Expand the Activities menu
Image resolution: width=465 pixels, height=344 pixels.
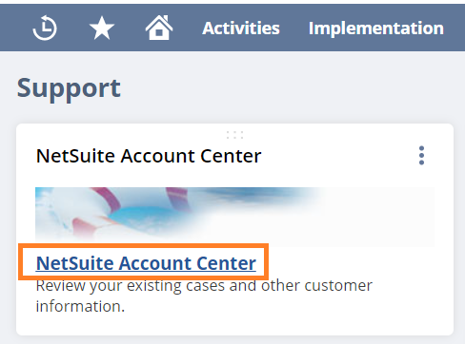pos(241,29)
